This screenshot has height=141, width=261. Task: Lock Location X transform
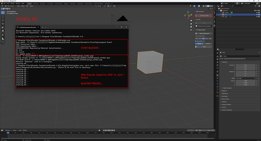click(x=256, y=65)
